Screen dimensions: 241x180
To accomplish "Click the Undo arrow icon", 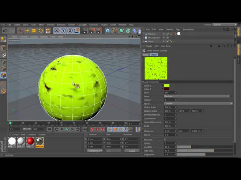I will pos(5,31).
